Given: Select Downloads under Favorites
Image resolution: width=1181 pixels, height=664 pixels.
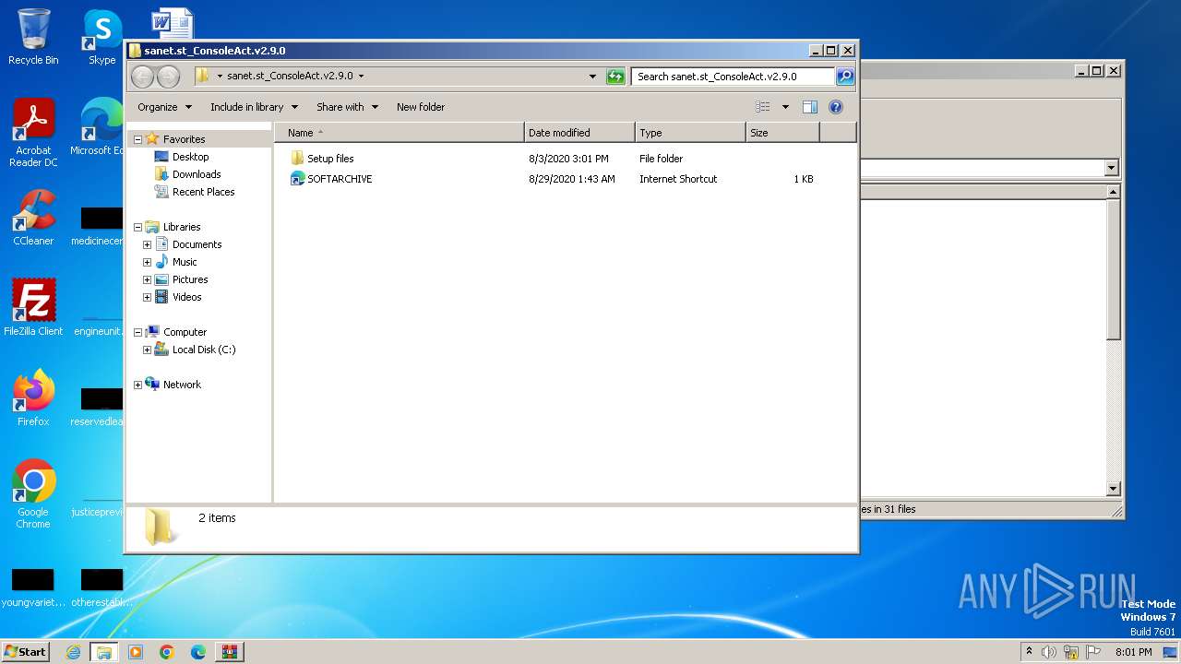Looking at the screenshot, I should [x=197, y=174].
